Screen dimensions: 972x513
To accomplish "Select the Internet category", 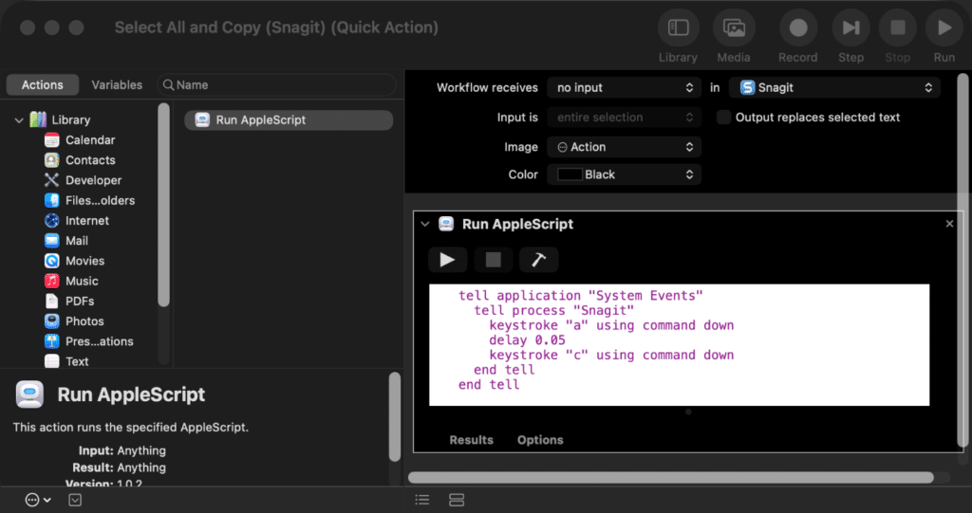I will pos(86,221).
